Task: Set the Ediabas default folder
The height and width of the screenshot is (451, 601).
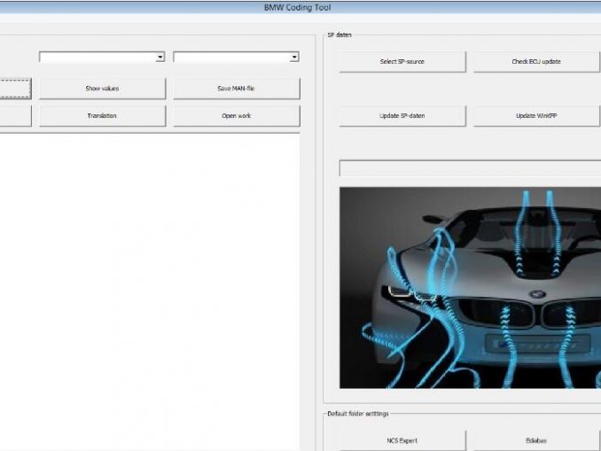Action: (x=536, y=440)
